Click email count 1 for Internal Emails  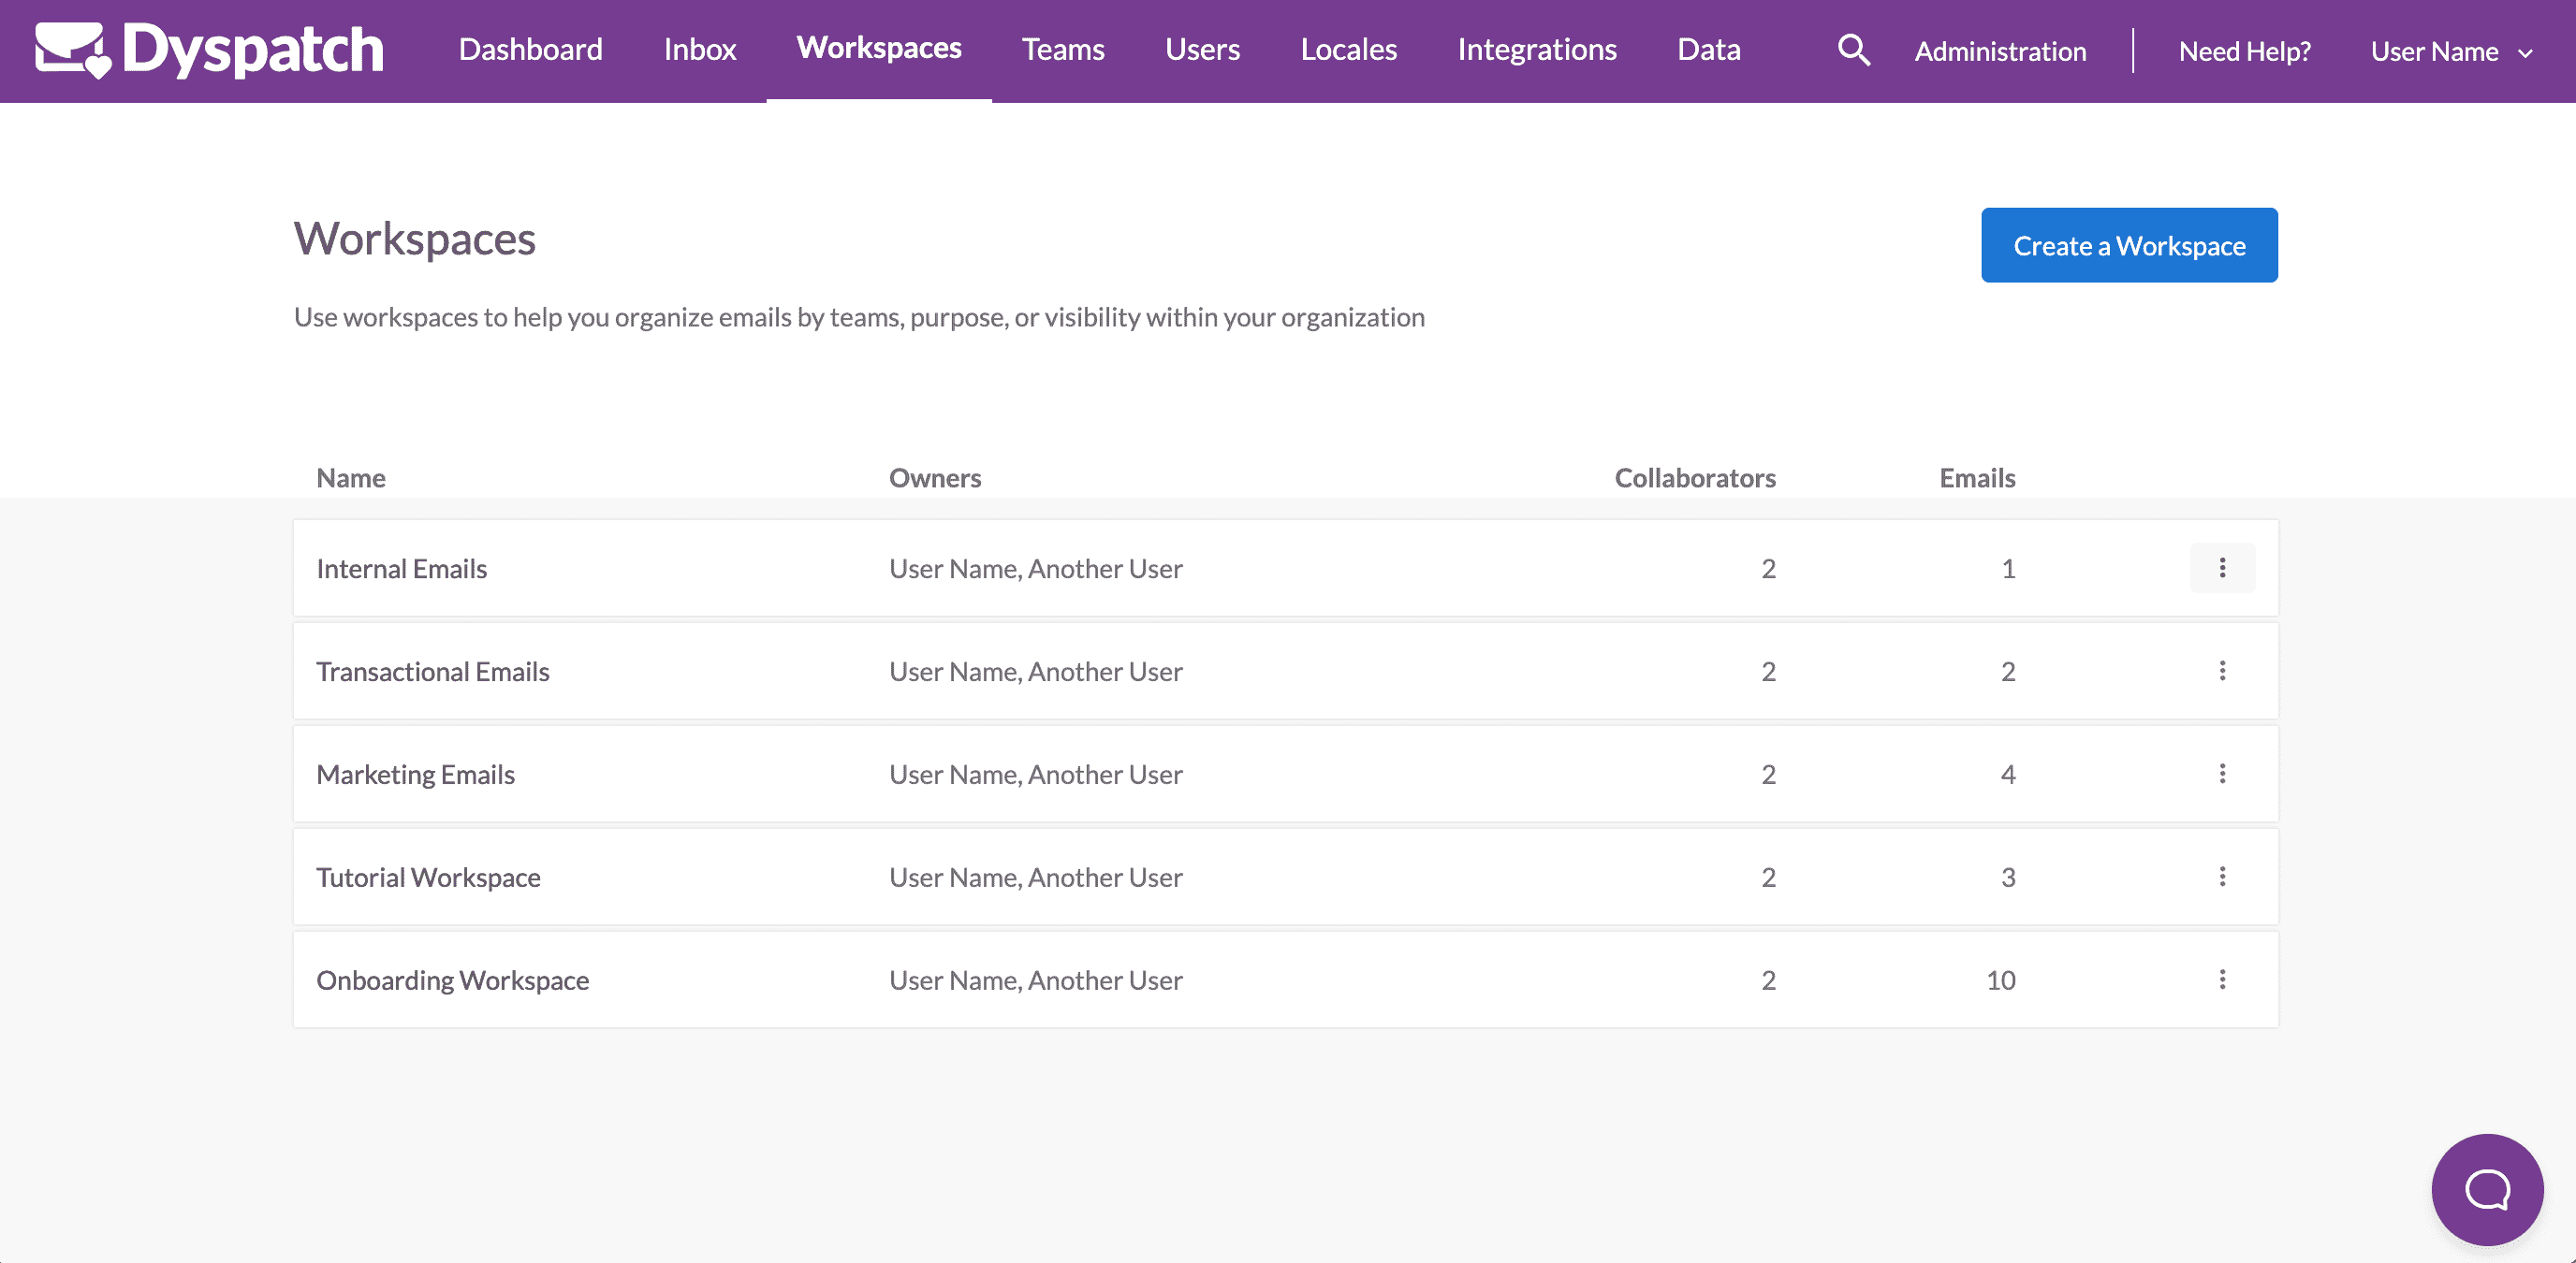coord(2007,569)
